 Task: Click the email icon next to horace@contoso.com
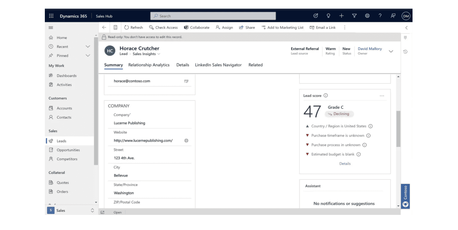click(186, 81)
